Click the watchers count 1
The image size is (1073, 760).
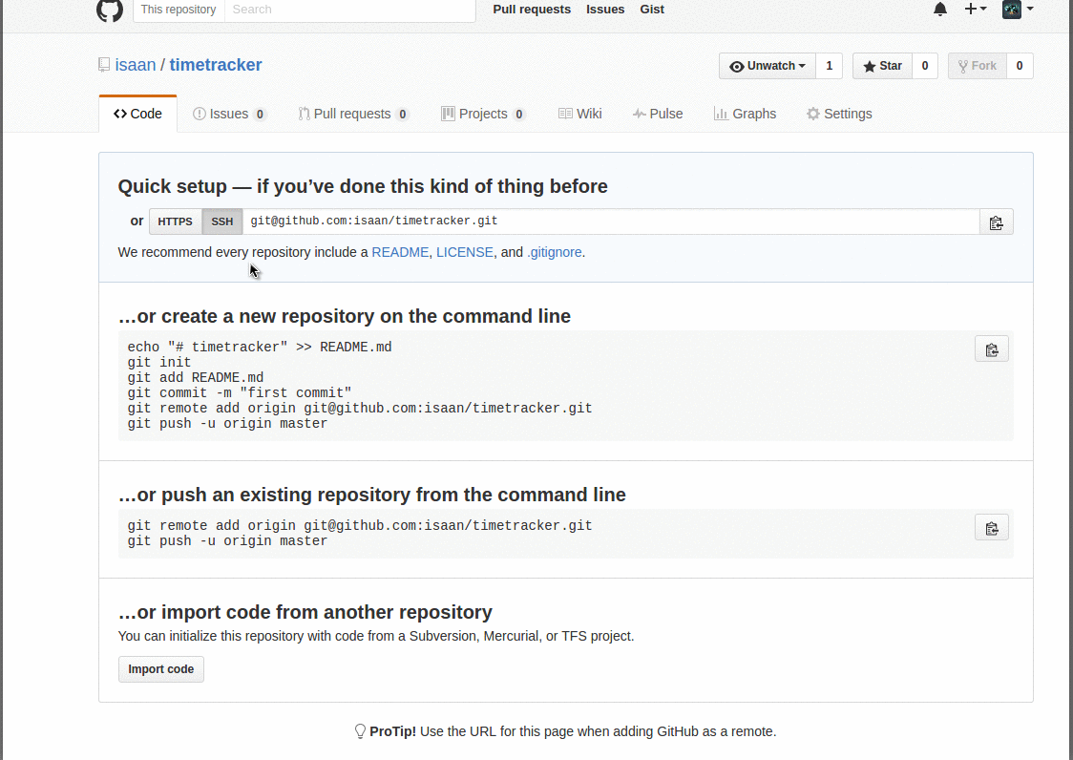(x=830, y=66)
